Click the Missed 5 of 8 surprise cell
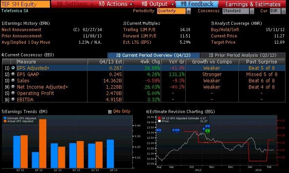Image resolution: width=289 pixels, height=173 pixels. point(262,74)
